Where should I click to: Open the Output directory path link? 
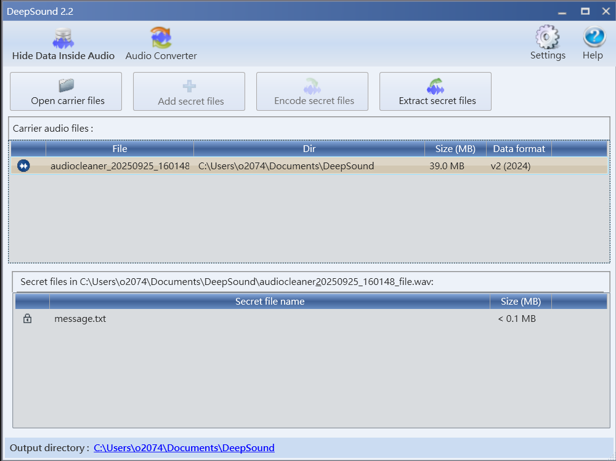pyautogui.click(x=184, y=448)
